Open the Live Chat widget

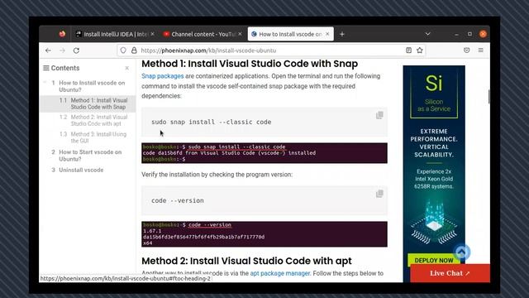coord(450,273)
